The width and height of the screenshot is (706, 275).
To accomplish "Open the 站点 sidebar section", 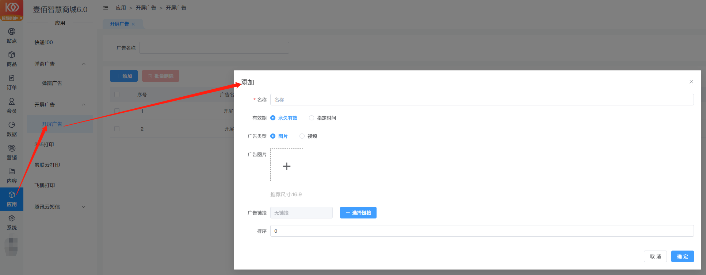I will click(x=12, y=36).
